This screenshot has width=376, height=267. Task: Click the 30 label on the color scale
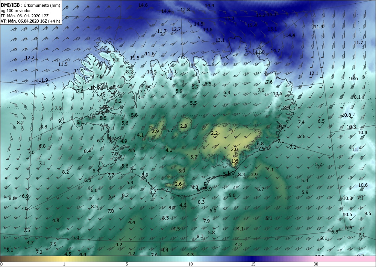click(x=316, y=264)
